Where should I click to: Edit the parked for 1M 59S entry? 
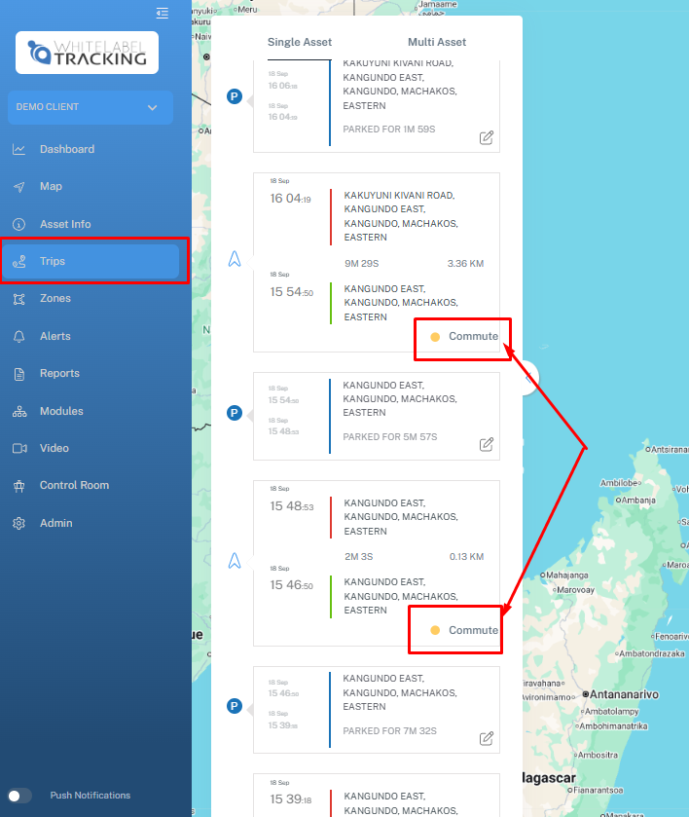coord(487,137)
